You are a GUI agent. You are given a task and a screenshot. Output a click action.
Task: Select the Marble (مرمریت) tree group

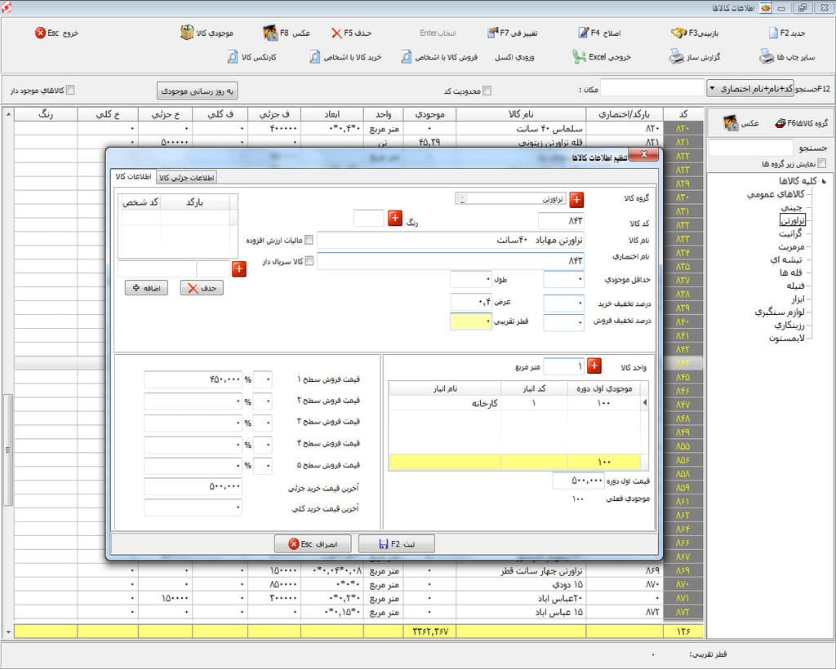[x=791, y=246]
